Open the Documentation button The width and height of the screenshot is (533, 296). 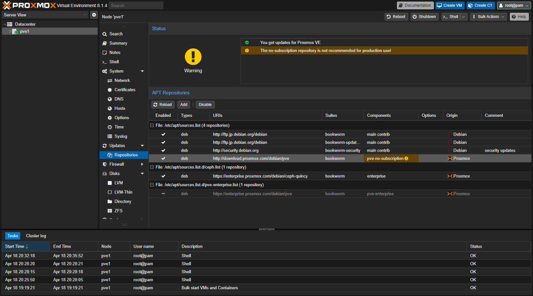(x=415, y=5)
